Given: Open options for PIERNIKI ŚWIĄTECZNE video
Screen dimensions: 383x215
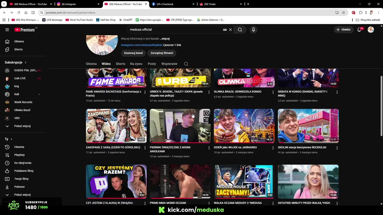Looking at the screenshot, I should coord(209,148).
